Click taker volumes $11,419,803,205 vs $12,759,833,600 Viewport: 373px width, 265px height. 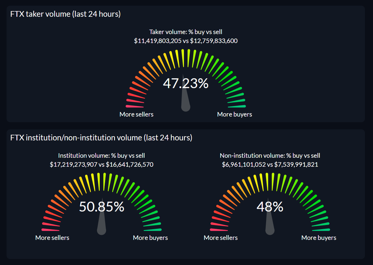point(186,41)
